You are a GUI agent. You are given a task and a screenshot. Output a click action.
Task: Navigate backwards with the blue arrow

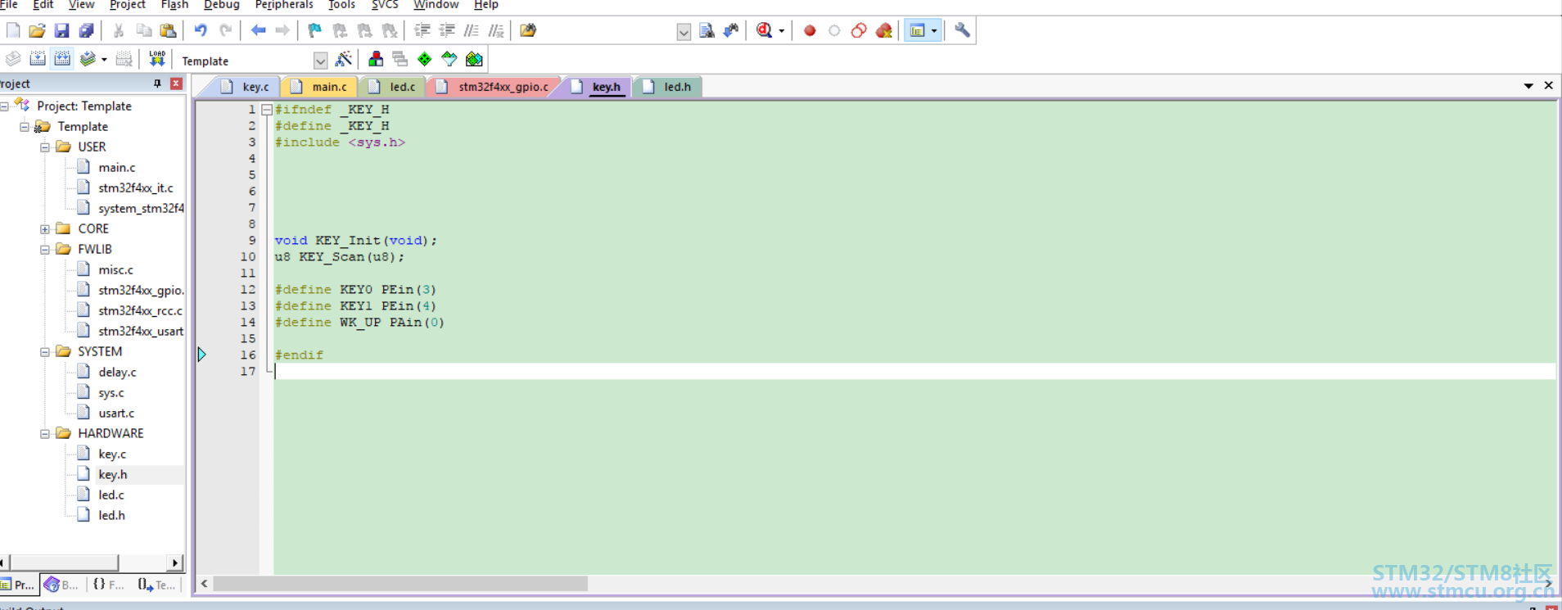tap(258, 30)
